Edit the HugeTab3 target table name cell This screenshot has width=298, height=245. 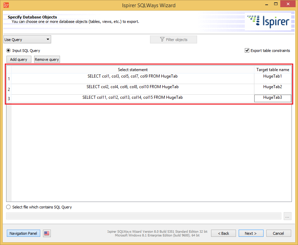coord(272,98)
